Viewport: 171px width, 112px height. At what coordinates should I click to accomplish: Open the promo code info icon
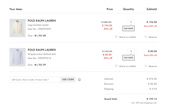(x=79, y=80)
